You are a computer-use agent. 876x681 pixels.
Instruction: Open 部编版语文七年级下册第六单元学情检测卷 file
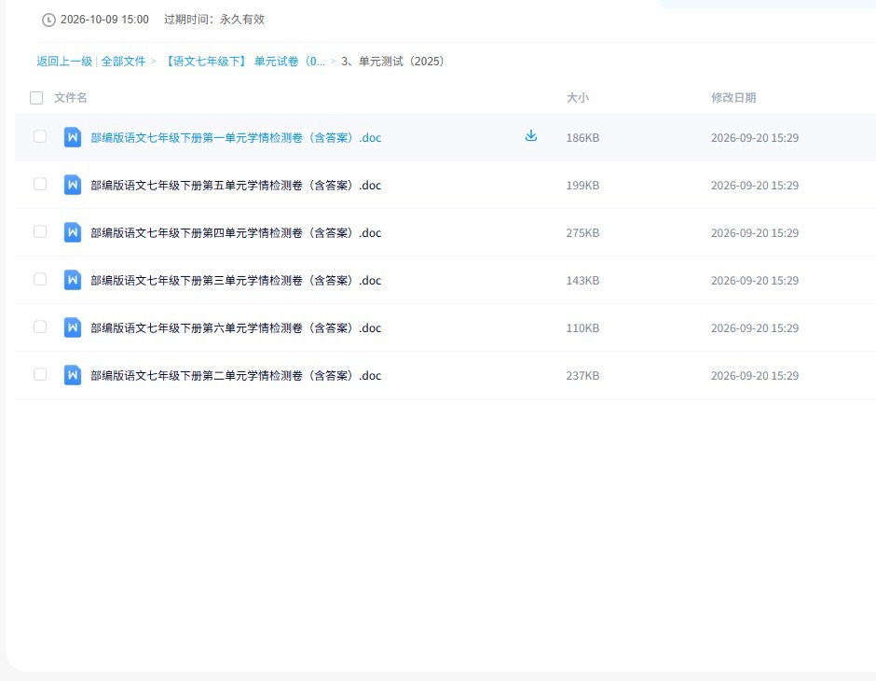click(x=236, y=327)
